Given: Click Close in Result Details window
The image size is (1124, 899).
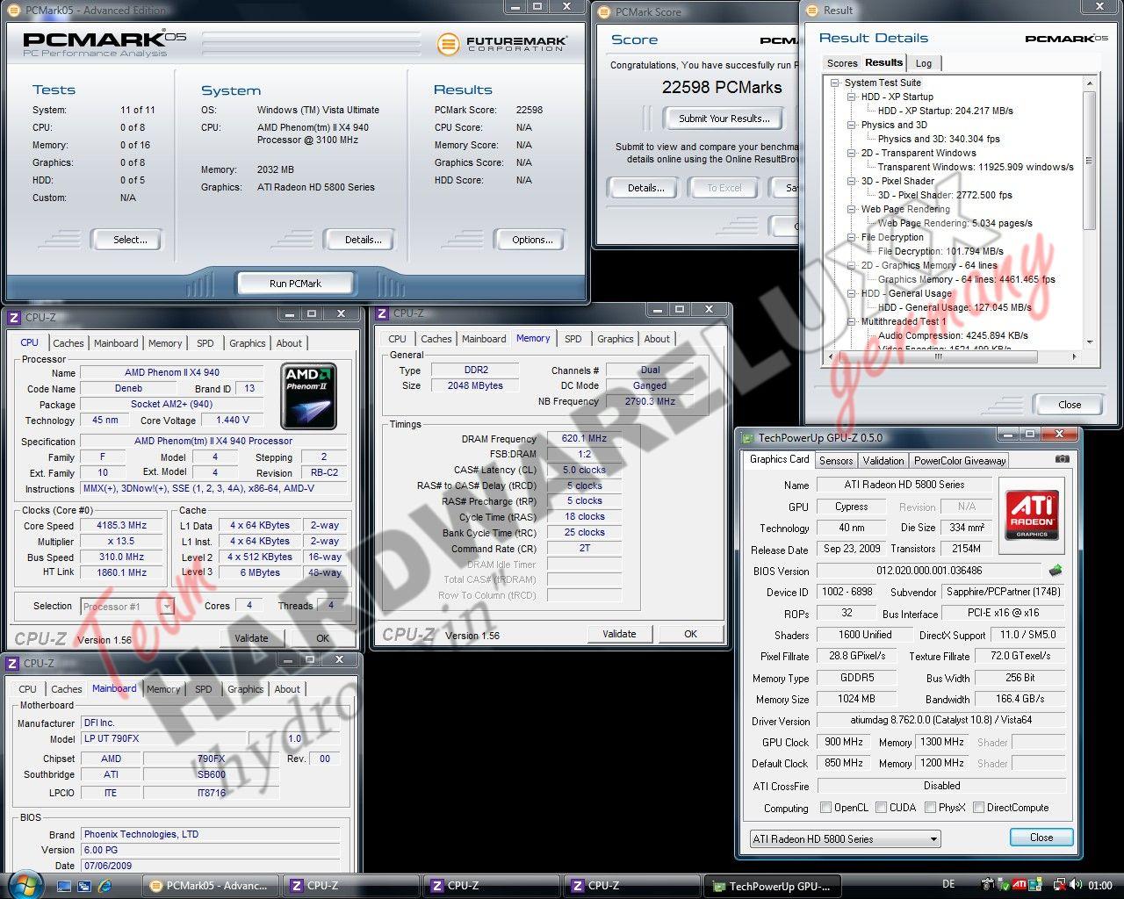Looking at the screenshot, I should tap(1070, 405).
